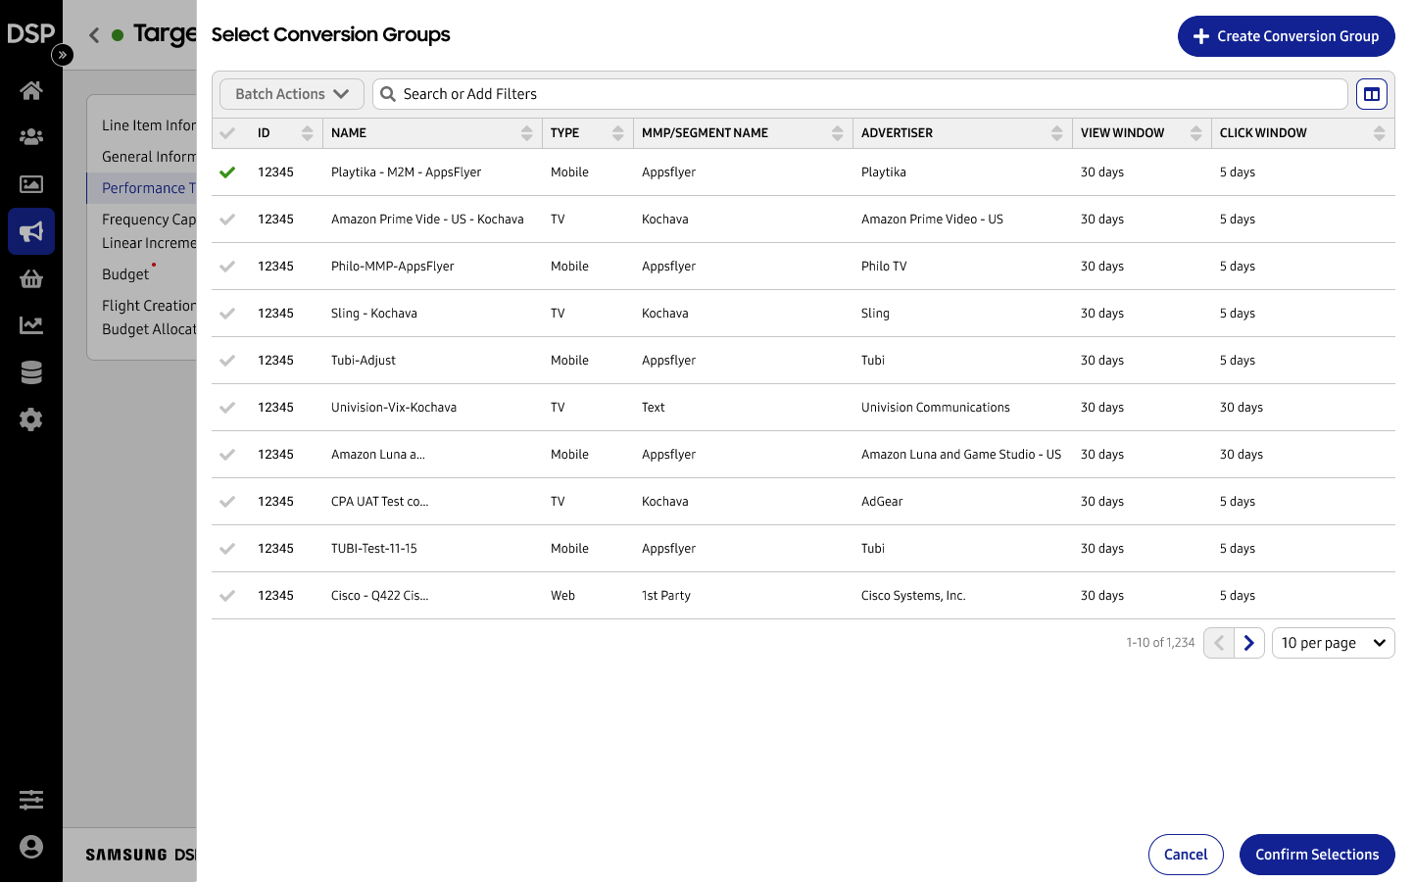
Task: Open the Data database icon in sidebar
Action: pos(31,372)
